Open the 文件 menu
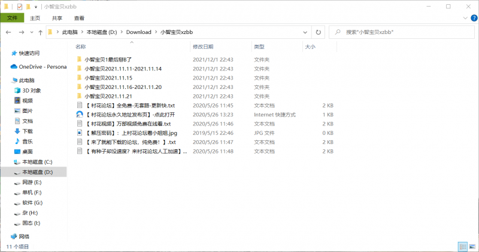The width and height of the screenshot is (479, 252). pos(12,19)
